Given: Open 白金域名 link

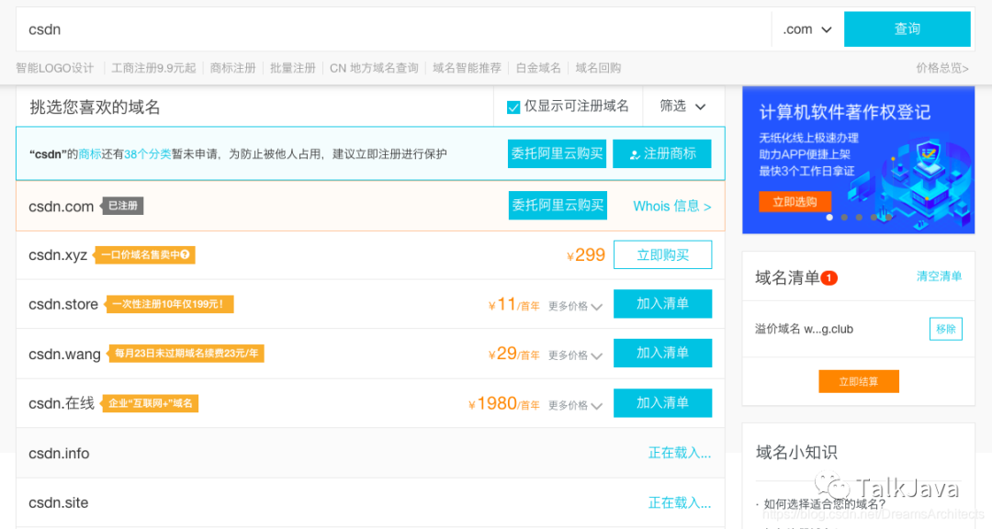Looking at the screenshot, I should (x=538, y=68).
